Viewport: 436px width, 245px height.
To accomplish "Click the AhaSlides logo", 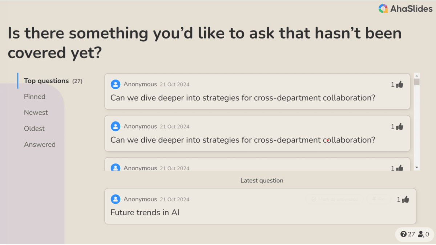I will pyautogui.click(x=405, y=9).
